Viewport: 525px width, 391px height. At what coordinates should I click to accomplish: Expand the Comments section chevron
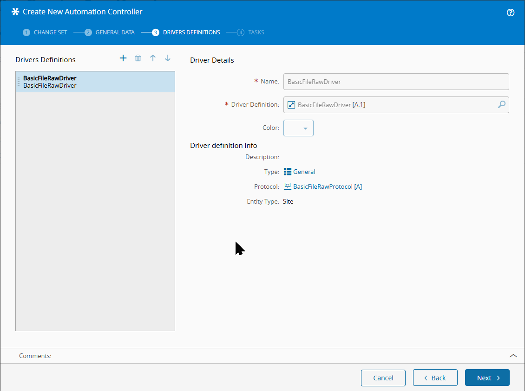pos(513,356)
